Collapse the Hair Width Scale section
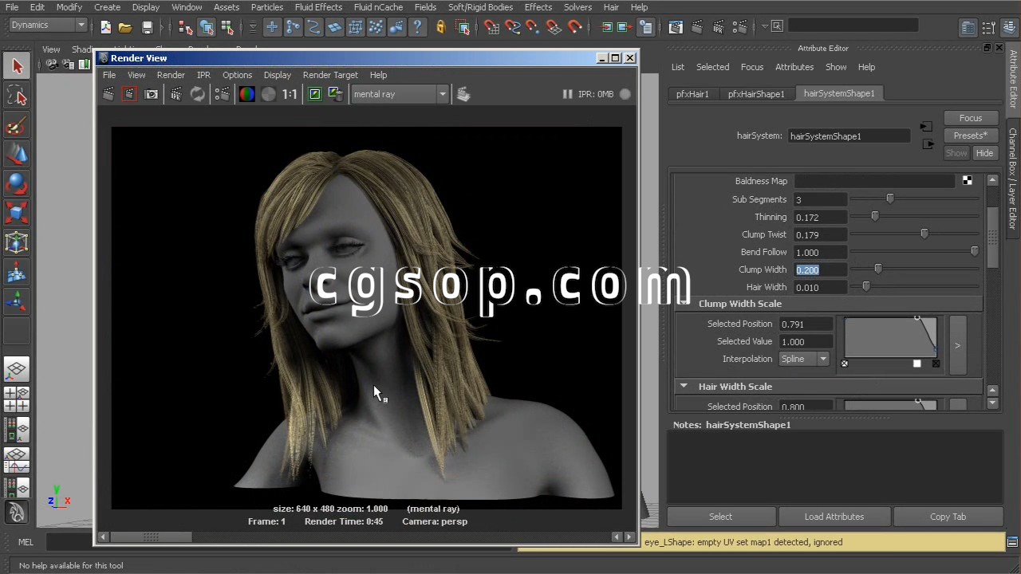The image size is (1021, 574). 684,387
